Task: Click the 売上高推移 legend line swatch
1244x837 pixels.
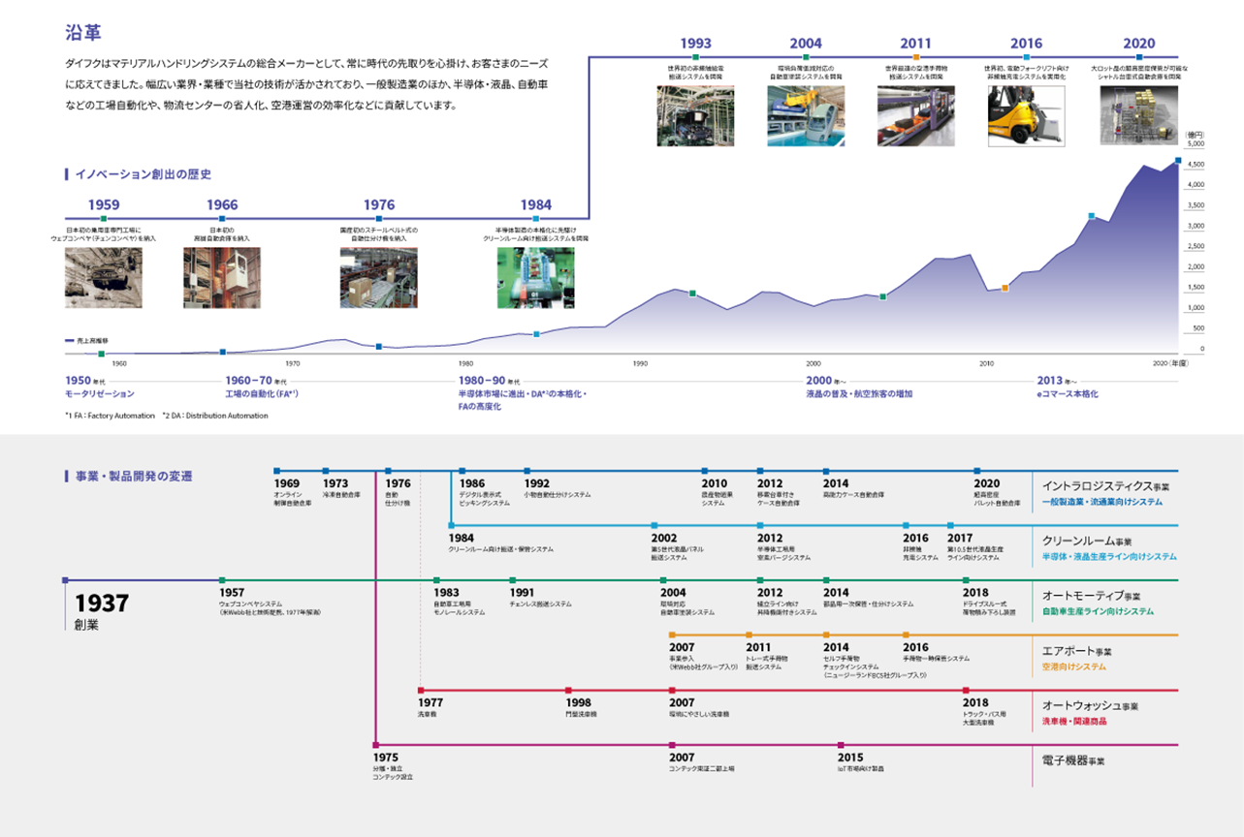Action: [69, 341]
